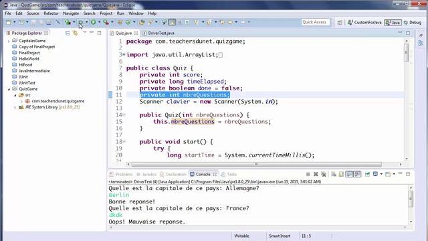Click the Back navigation arrow icon
Screen dimensions: 428x241
point(230,22)
